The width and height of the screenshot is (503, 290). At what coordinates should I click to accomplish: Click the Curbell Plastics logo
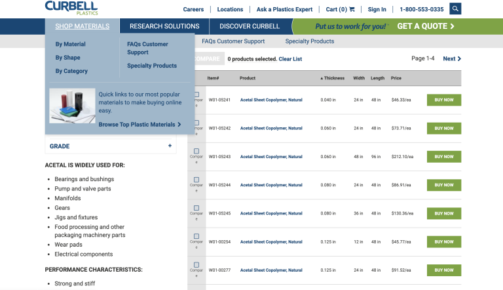tap(71, 8)
